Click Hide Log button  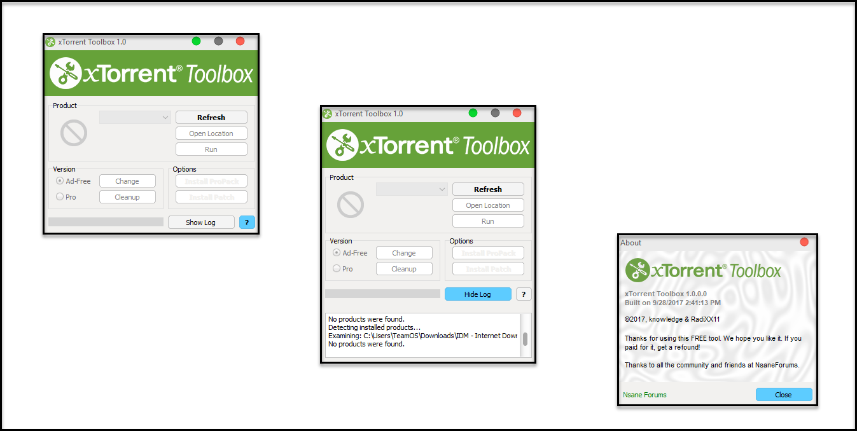(x=478, y=294)
